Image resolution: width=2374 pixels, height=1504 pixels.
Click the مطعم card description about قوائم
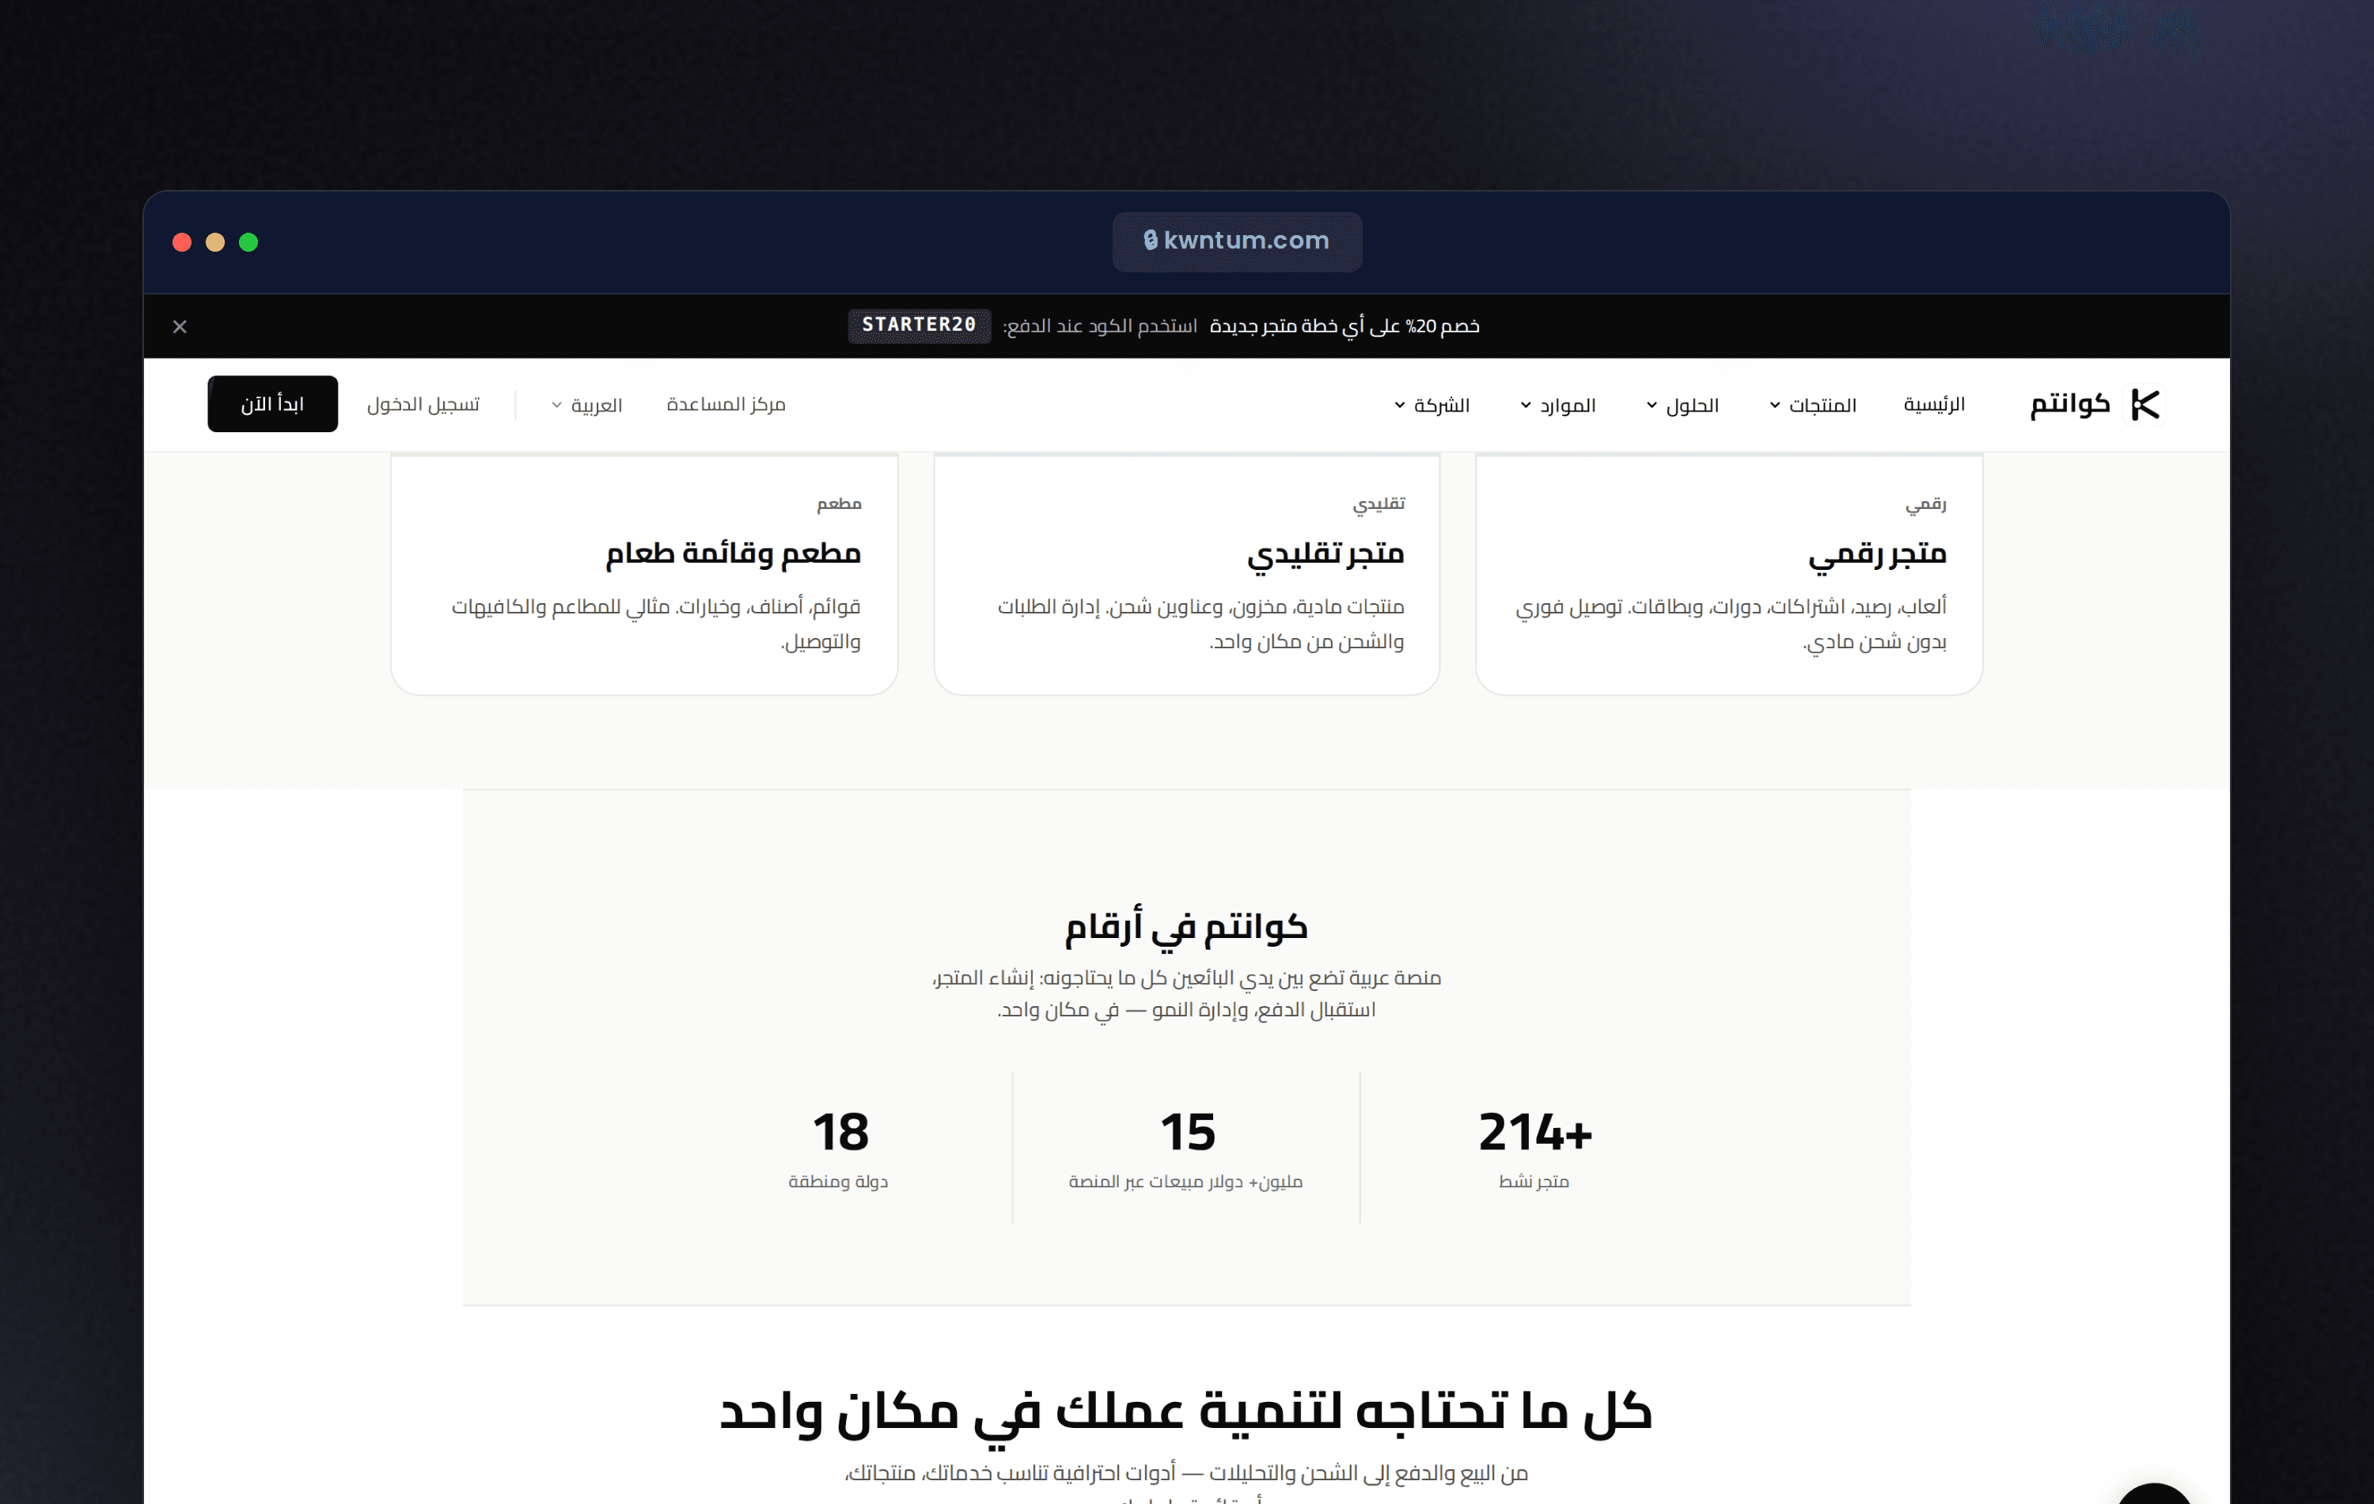pyautogui.click(x=657, y=623)
